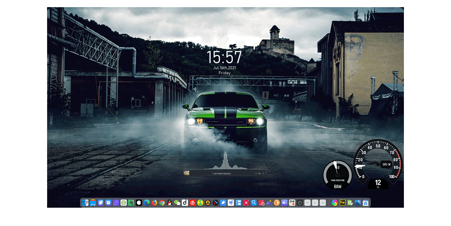This screenshot has width=451, height=226.
Task: Open the QQ penguin app
Action: tap(170, 203)
